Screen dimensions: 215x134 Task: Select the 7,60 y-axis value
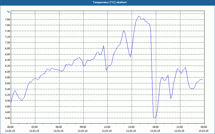8,25
